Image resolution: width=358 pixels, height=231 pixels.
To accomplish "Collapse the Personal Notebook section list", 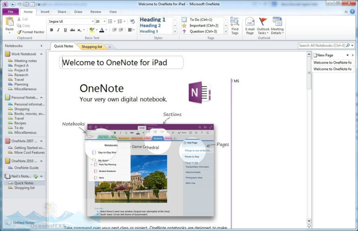I will [41, 97].
